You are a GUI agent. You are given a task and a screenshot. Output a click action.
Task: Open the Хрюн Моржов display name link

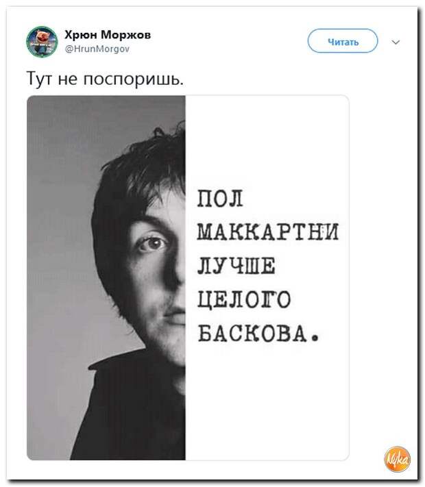108,35
